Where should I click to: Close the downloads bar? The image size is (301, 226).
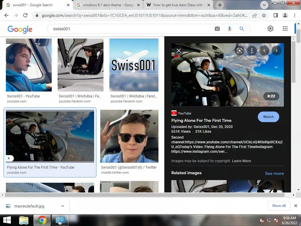tap(296, 206)
